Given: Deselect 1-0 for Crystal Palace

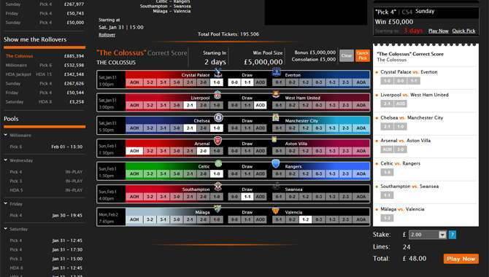Looking at the screenshot, I should 217,82.
